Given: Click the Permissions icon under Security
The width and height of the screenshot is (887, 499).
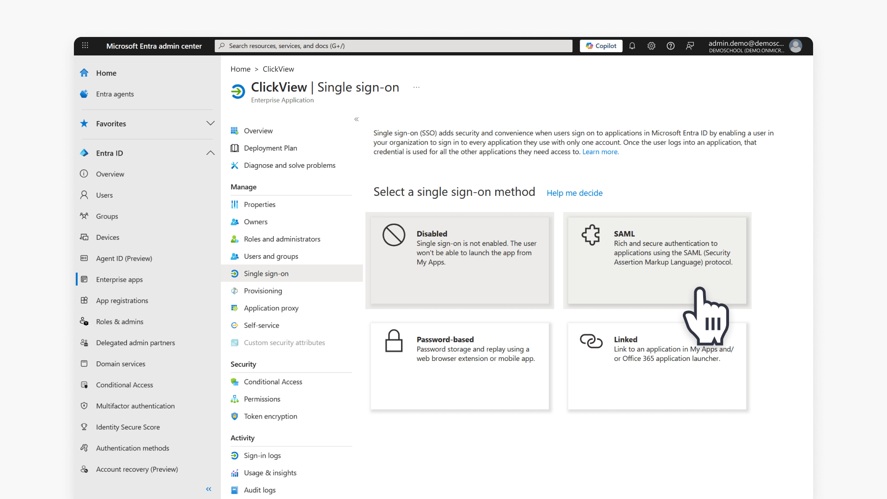Looking at the screenshot, I should pos(235,399).
